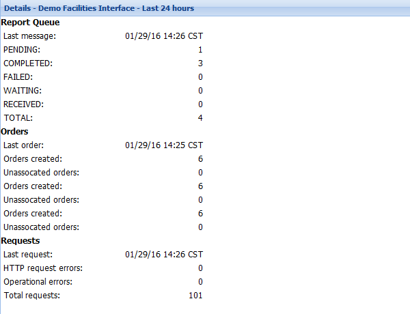
Task: Select the FAILED row label
Action: [x=18, y=77]
